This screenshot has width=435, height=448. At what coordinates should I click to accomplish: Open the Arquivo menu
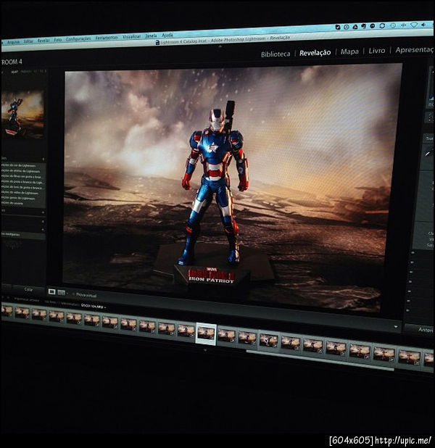pyautogui.click(x=13, y=42)
